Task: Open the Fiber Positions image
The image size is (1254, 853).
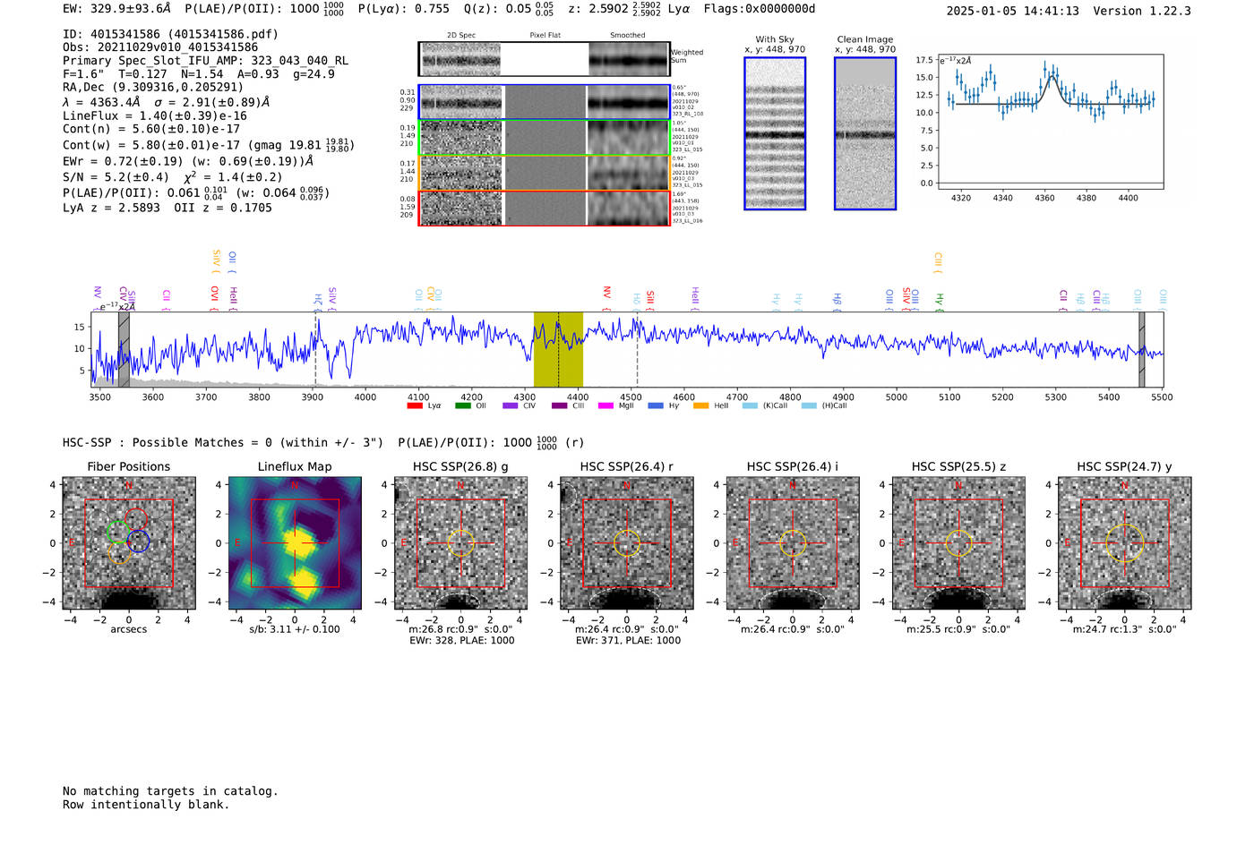Action: [x=129, y=543]
